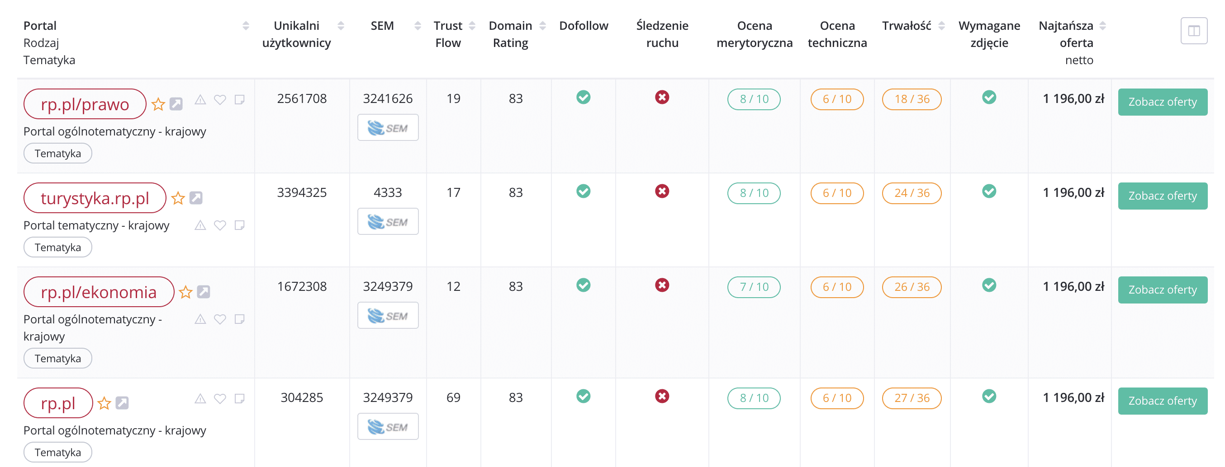The image size is (1225, 467).
Task: Toggle column layout icon at top right
Action: [x=1193, y=31]
